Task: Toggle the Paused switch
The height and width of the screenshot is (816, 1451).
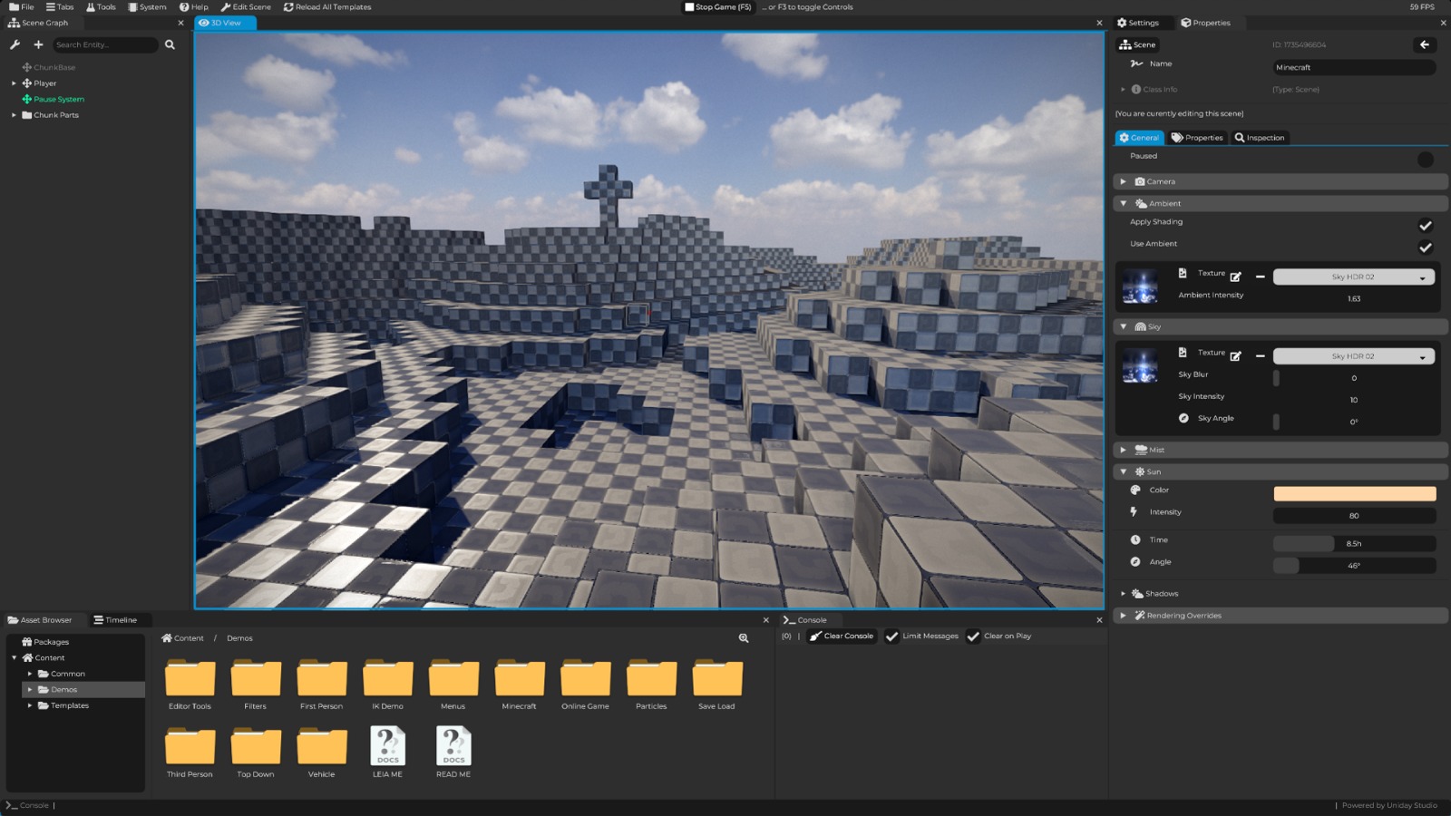Action: 1425,160
